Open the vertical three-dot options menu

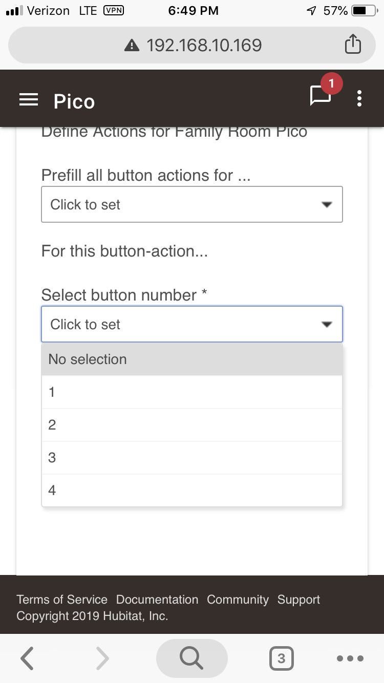pos(359,98)
